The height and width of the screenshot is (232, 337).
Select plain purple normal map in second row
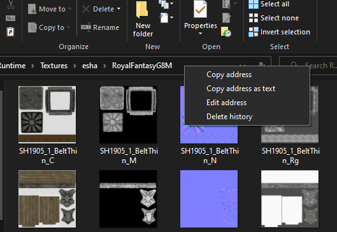[209, 199]
